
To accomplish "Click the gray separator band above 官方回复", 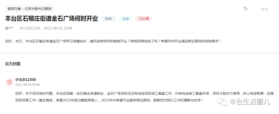I will [x=139, y=53].
